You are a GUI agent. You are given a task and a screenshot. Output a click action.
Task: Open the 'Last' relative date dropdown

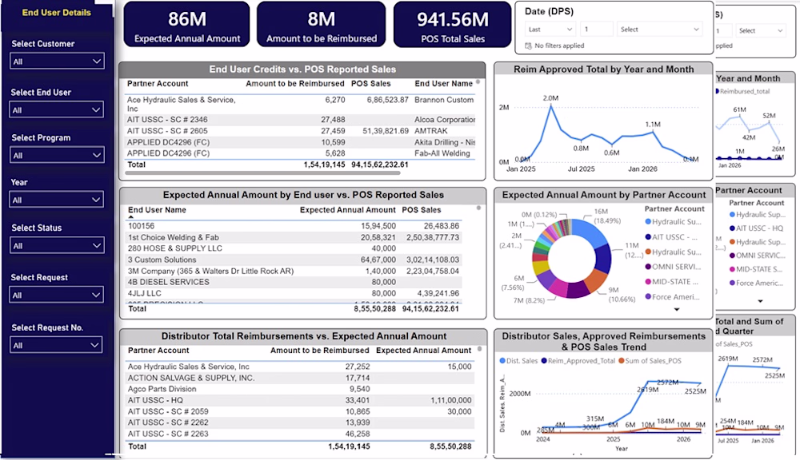(550, 30)
